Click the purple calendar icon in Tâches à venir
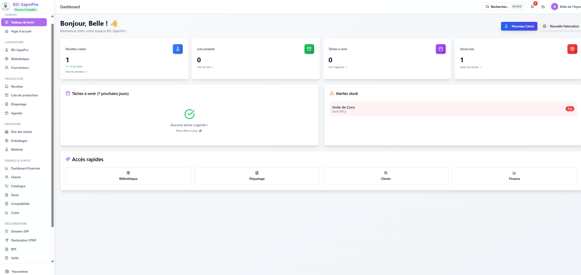The height and width of the screenshot is (275, 581). point(441,49)
